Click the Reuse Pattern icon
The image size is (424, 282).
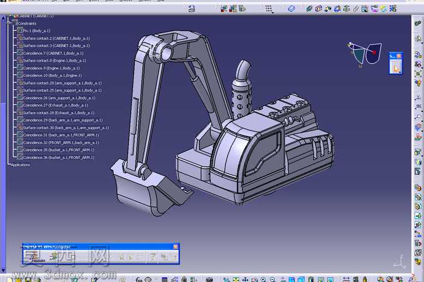393,8
